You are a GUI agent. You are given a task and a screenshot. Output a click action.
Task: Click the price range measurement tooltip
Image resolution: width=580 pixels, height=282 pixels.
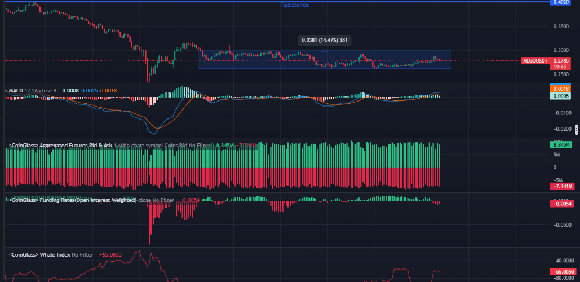pos(324,40)
